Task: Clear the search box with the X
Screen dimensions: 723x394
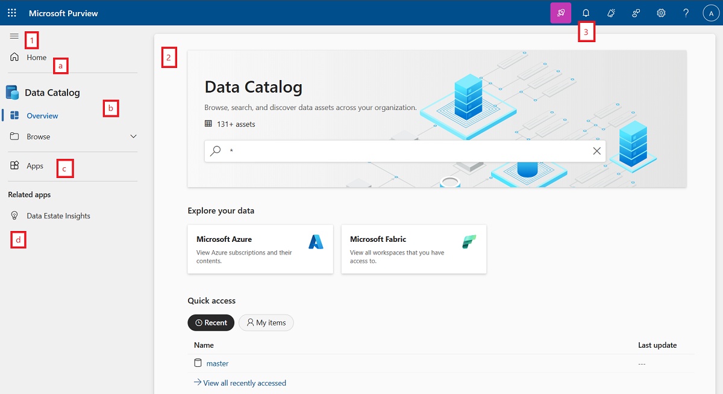Action: click(x=596, y=151)
